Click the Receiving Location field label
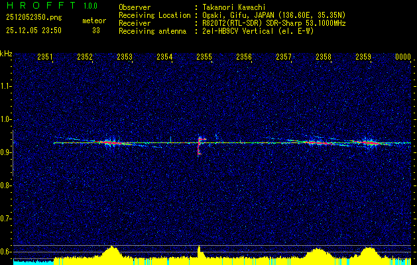Viewport: 417px width, 265px height. click(x=154, y=16)
